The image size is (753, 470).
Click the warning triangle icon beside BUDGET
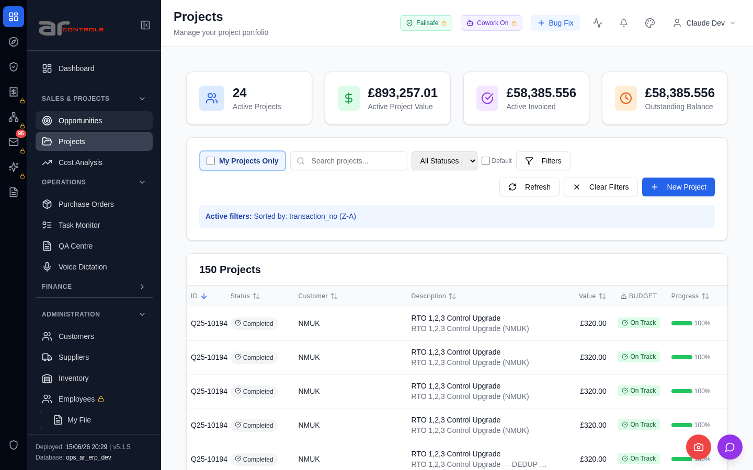624,296
